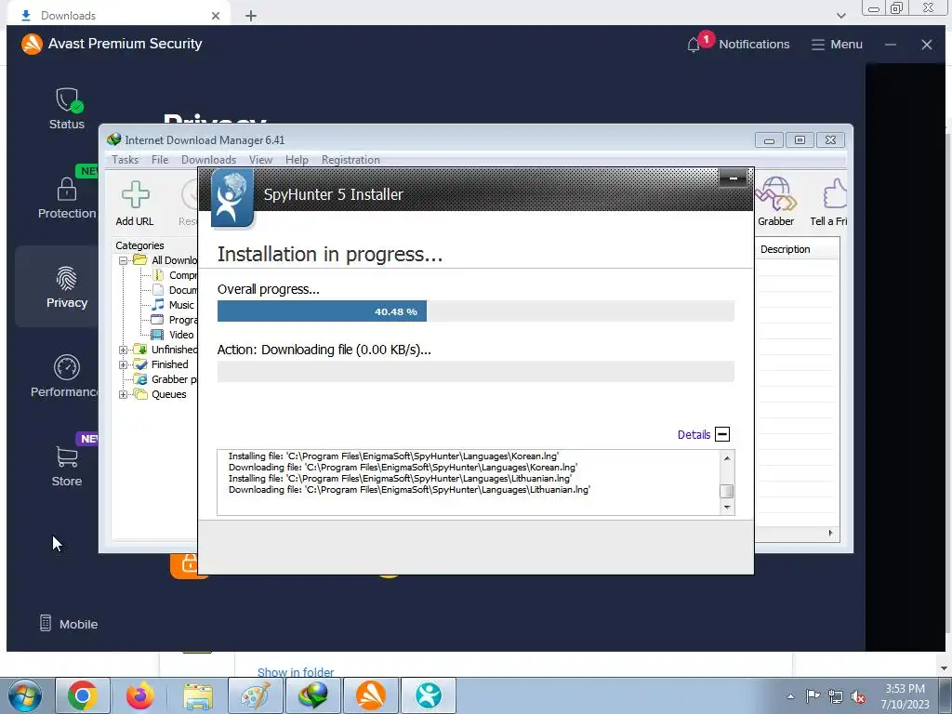Open Firefox from taskbar
952x714 pixels.
pyautogui.click(x=140, y=695)
